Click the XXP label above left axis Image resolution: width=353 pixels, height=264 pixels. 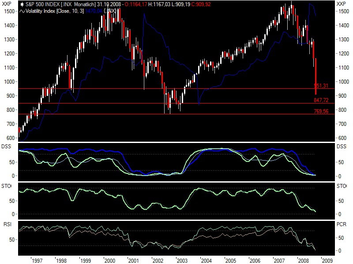[7, 4]
